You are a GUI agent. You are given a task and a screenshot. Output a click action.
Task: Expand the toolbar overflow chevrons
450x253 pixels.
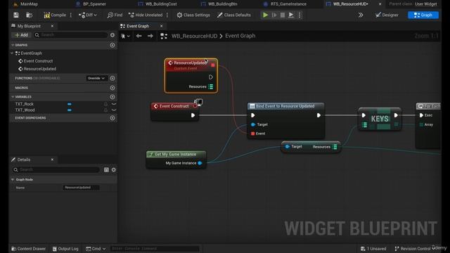[361, 15]
